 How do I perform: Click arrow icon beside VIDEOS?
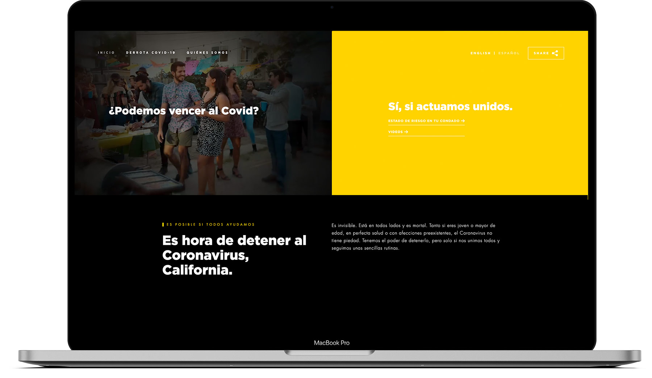406,132
